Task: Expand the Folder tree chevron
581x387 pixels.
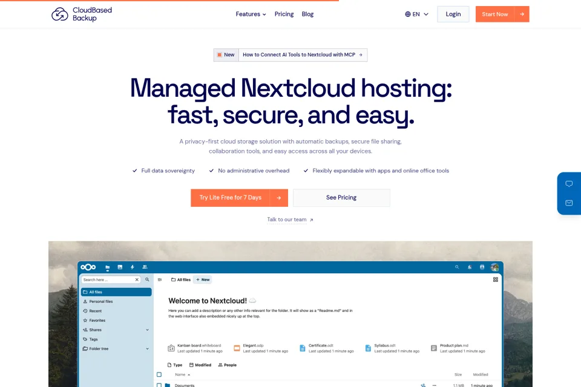Action: 147,349
